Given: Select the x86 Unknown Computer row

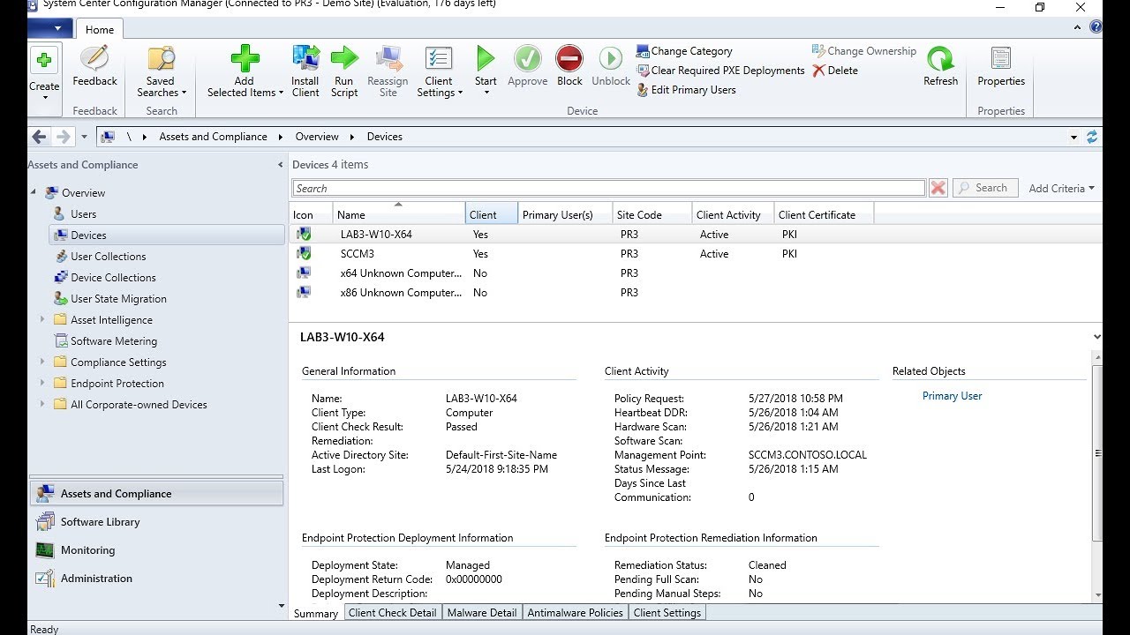Looking at the screenshot, I should (x=696, y=292).
